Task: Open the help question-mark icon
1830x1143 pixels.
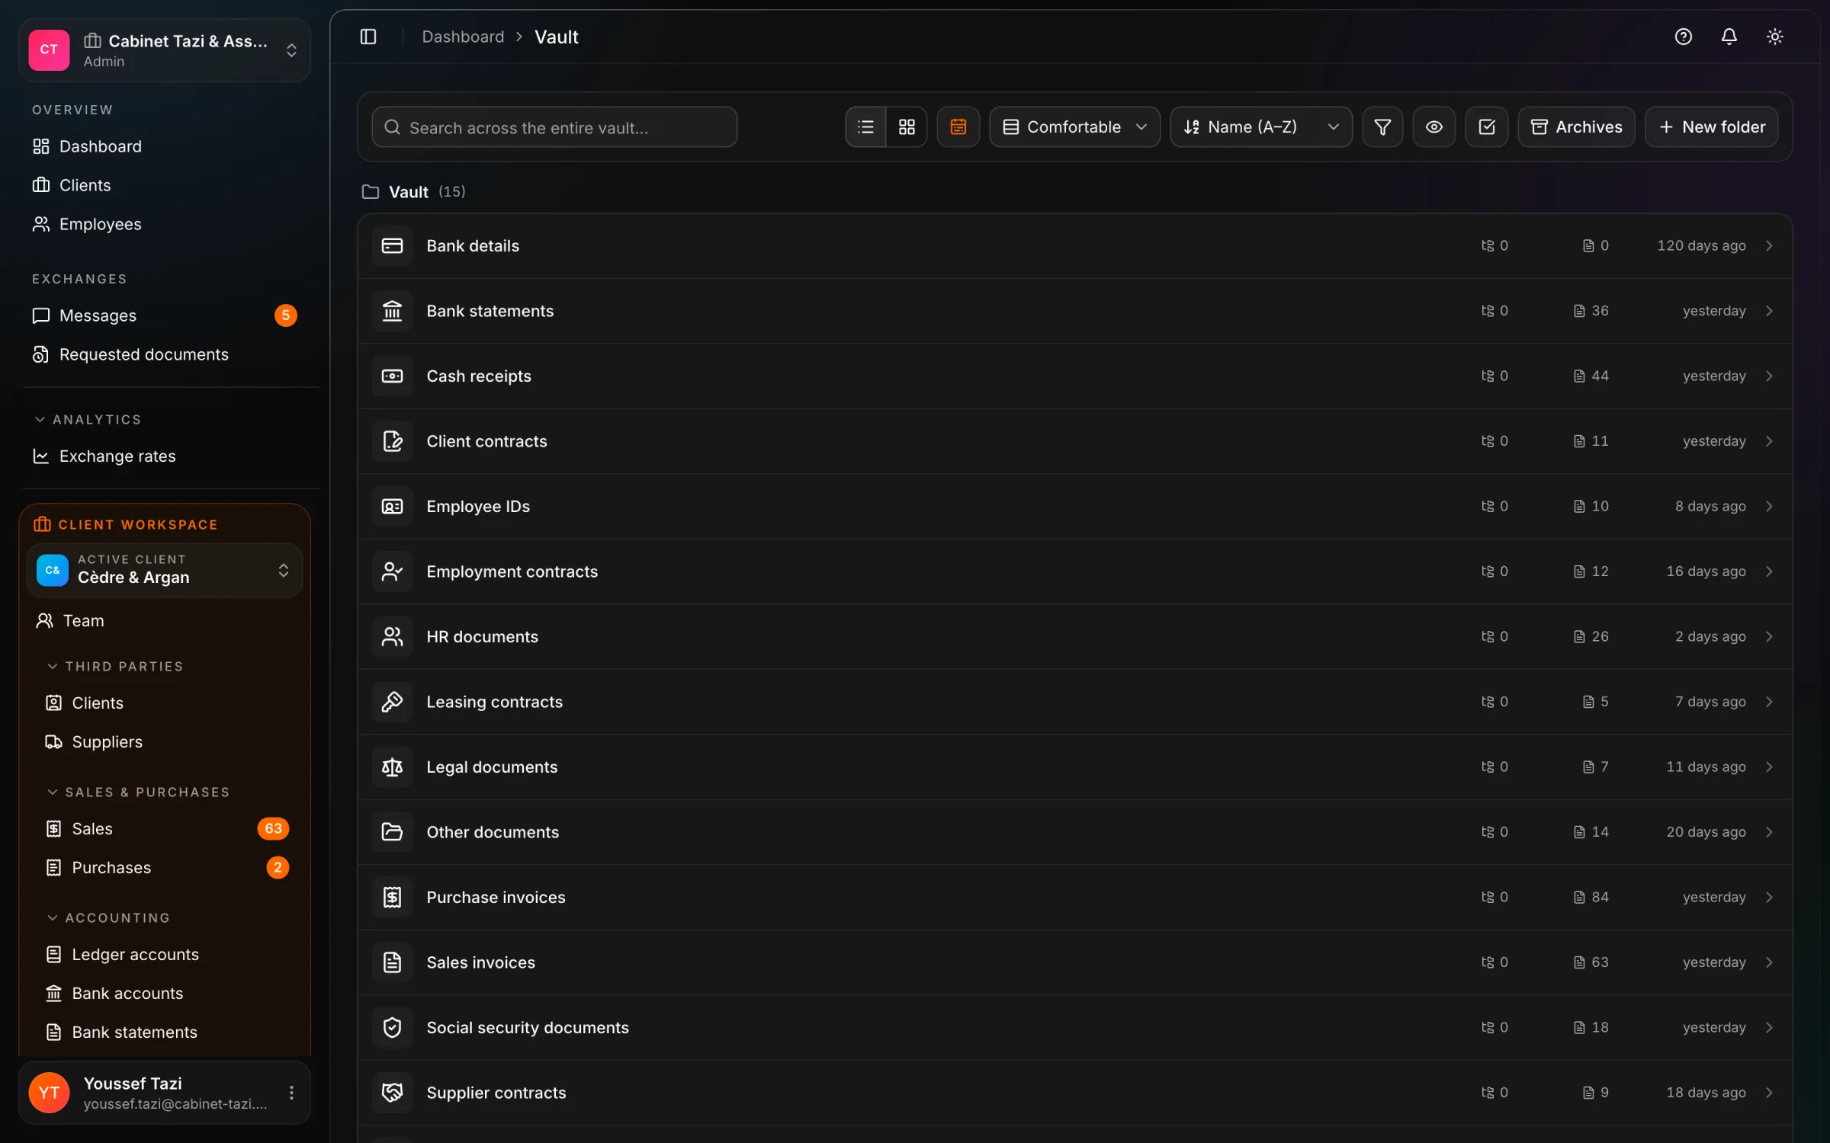Action: [1683, 37]
